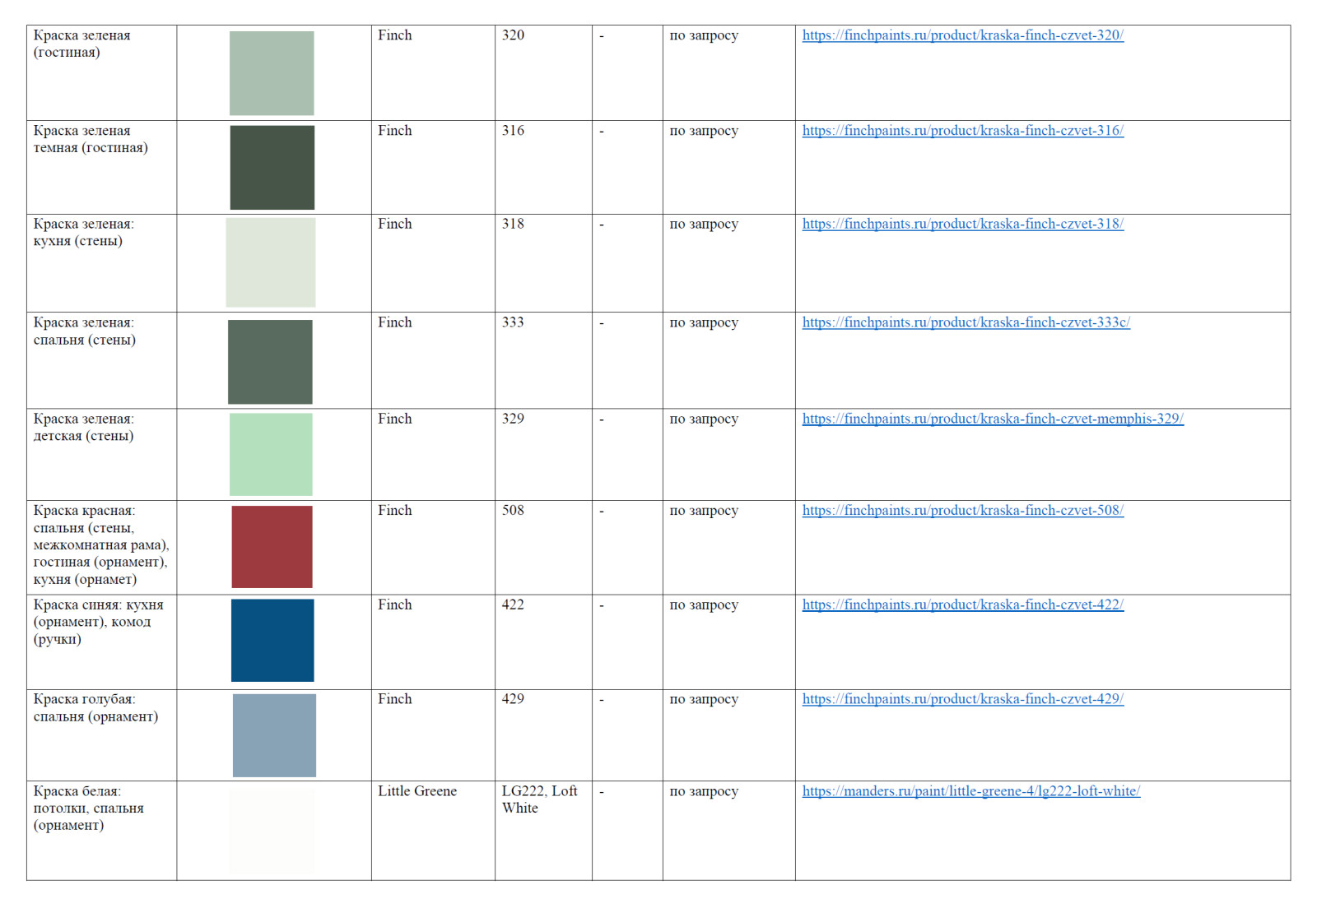The width and height of the screenshot is (1317, 908).
Task: Open the Finch Memphis 329 link
Action: coord(992,419)
